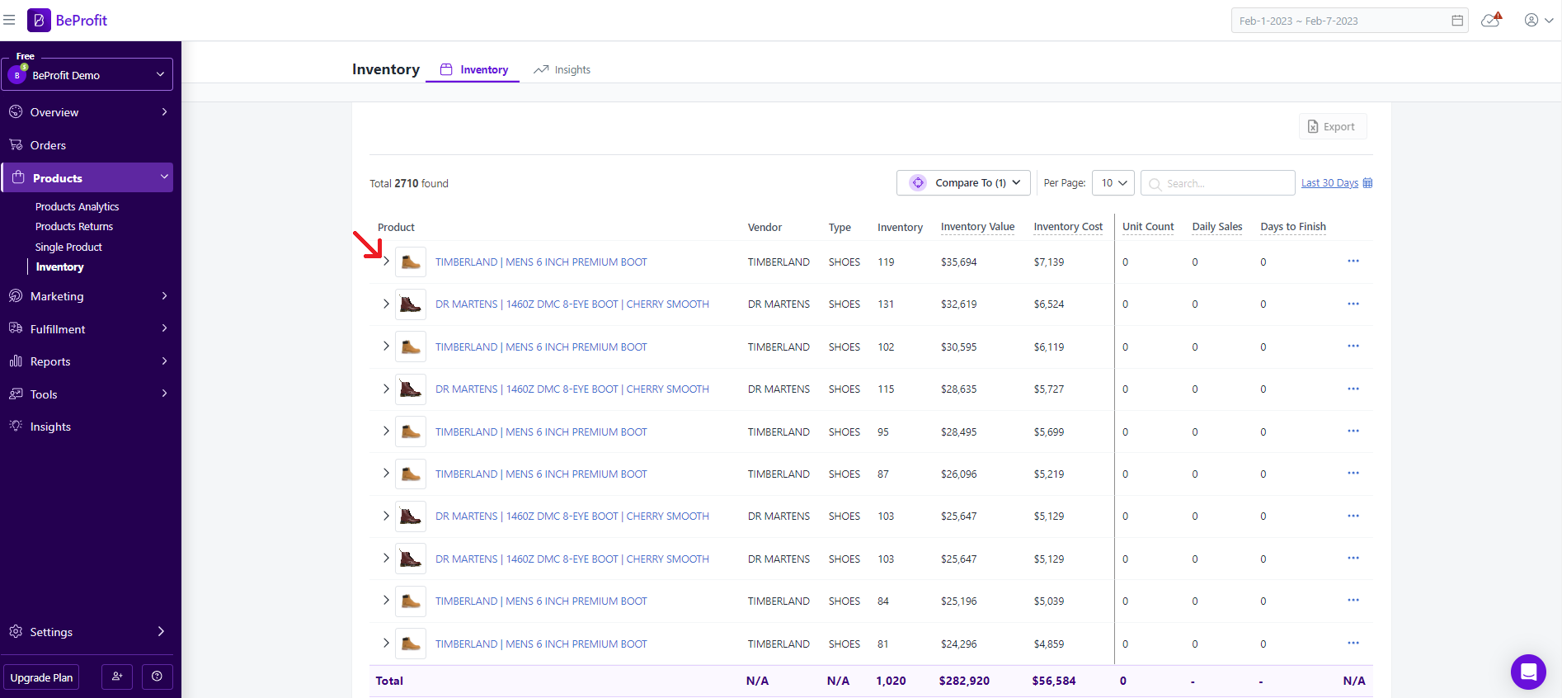1562x698 pixels.
Task: Click the Daily Sales column header
Action: (1217, 227)
